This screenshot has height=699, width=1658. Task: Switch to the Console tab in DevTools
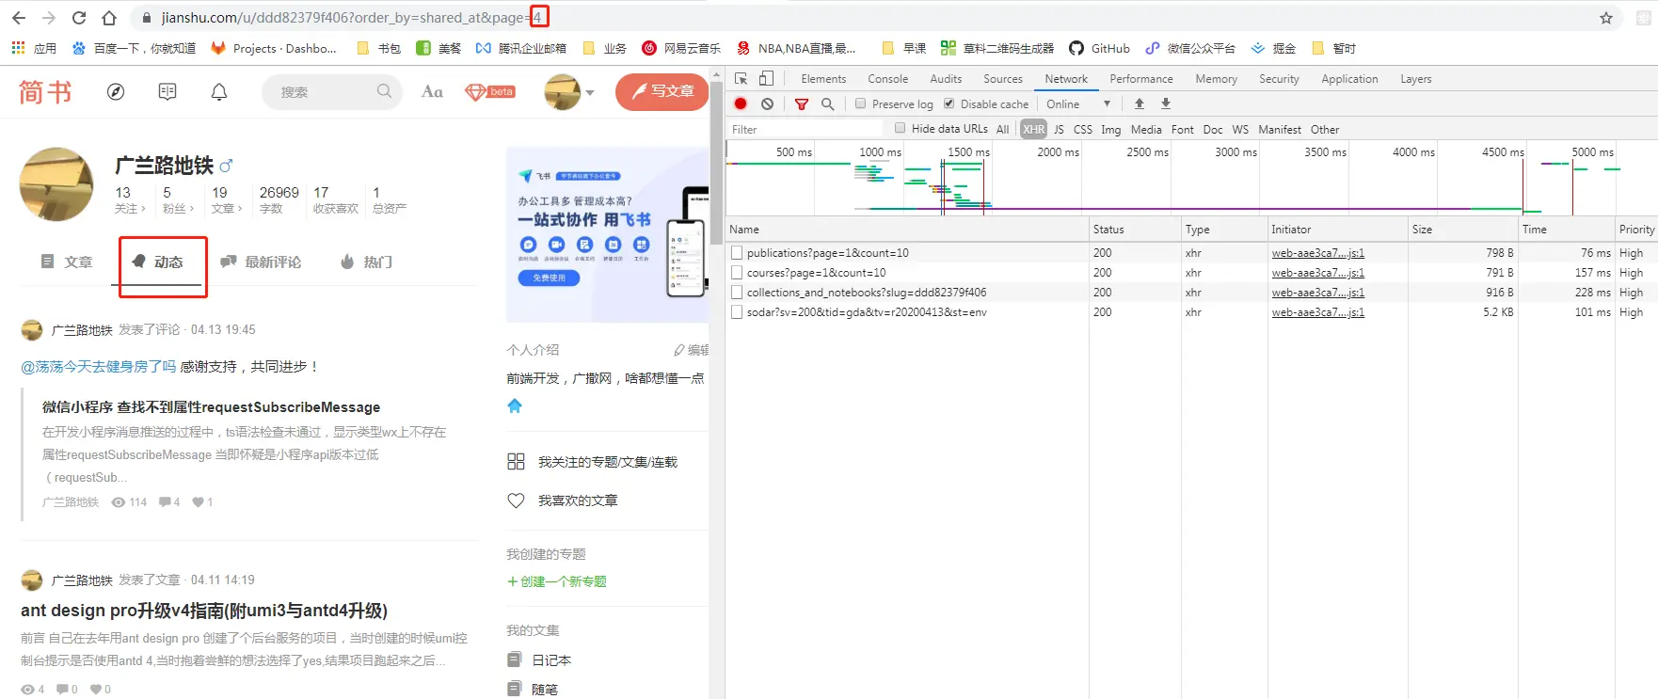tap(887, 79)
